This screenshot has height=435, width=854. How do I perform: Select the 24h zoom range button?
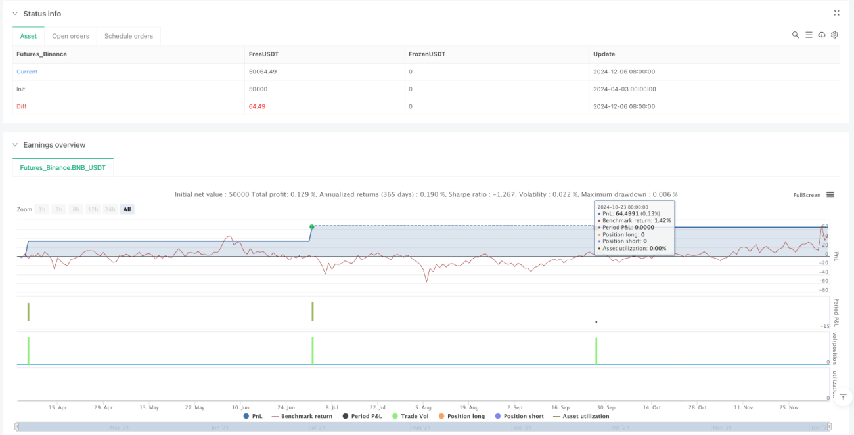tap(109, 209)
